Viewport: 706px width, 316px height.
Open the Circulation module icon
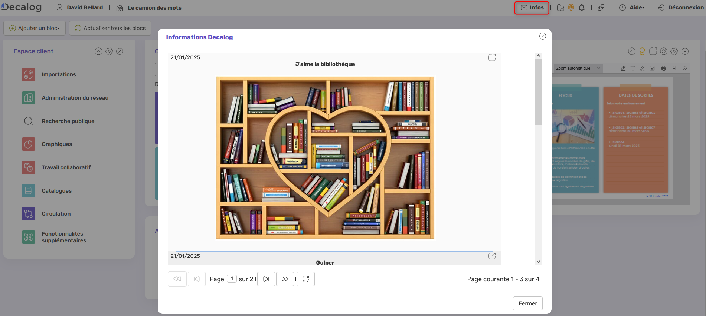pyautogui.click(x=29, y=214)
